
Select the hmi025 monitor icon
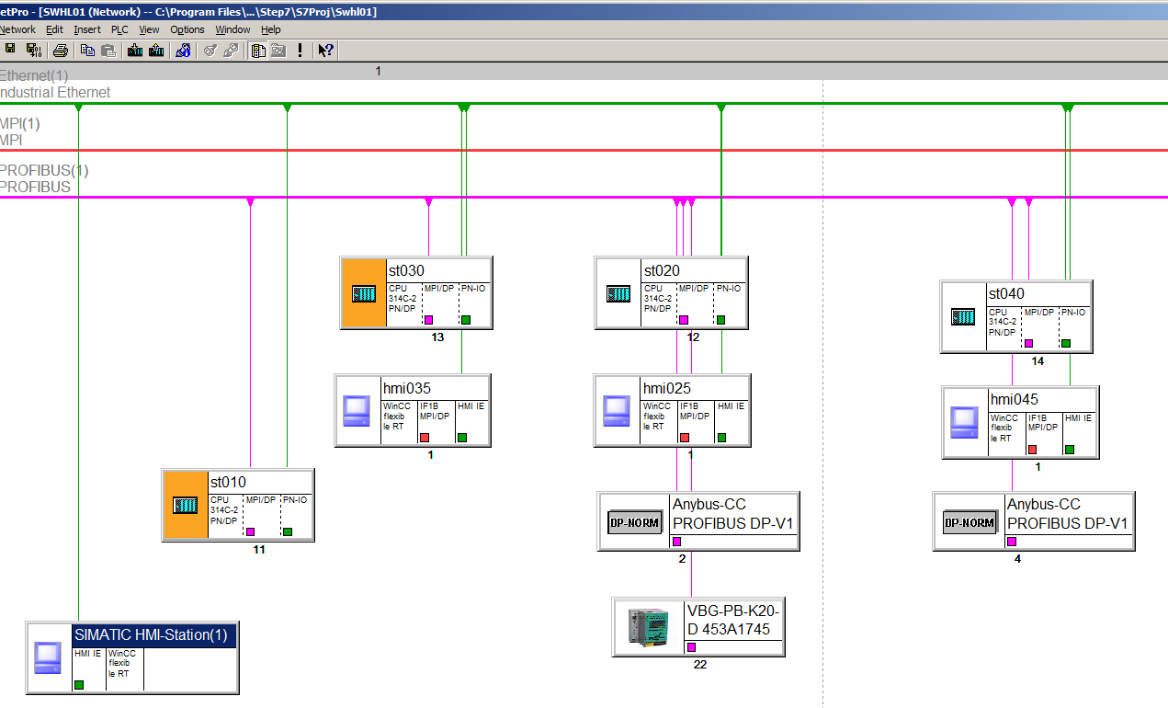tap(616, 410)
